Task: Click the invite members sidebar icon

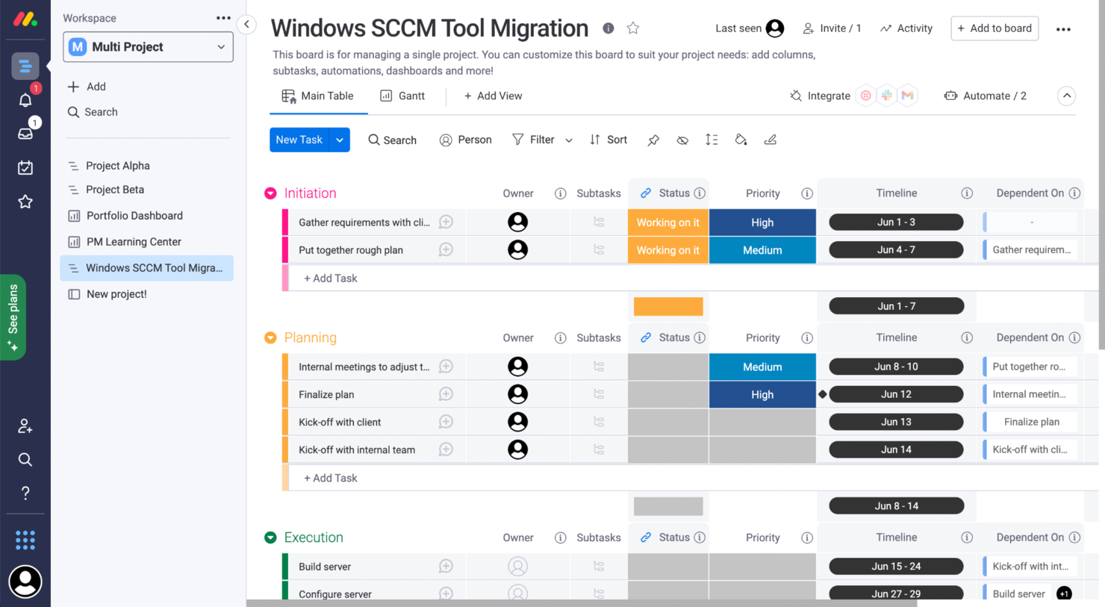Action: [25, 426]
